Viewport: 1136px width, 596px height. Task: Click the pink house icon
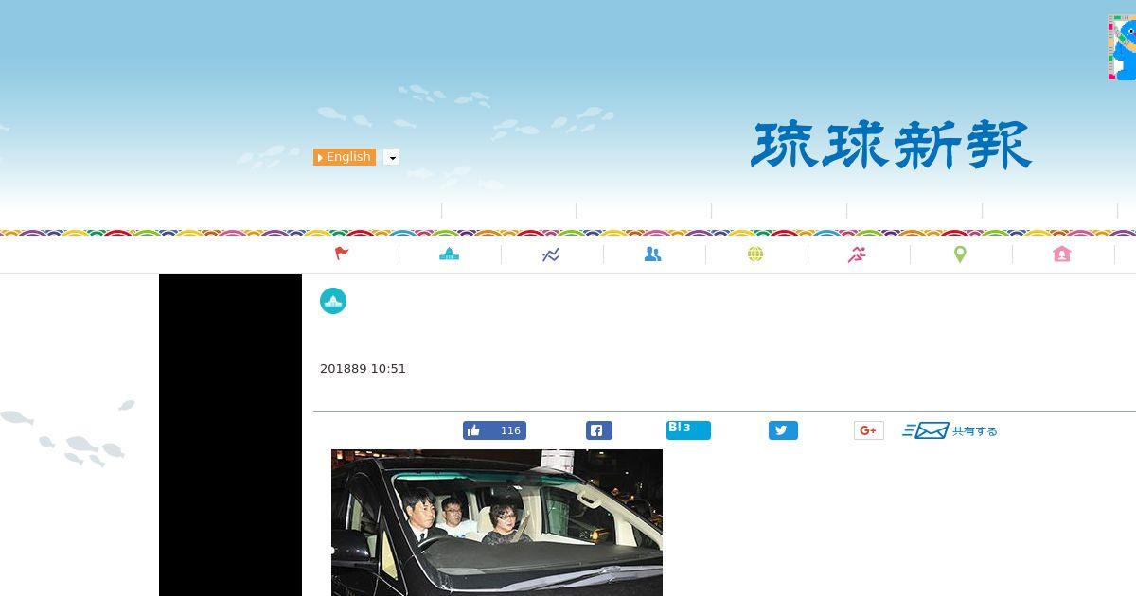coord(1061,254)
